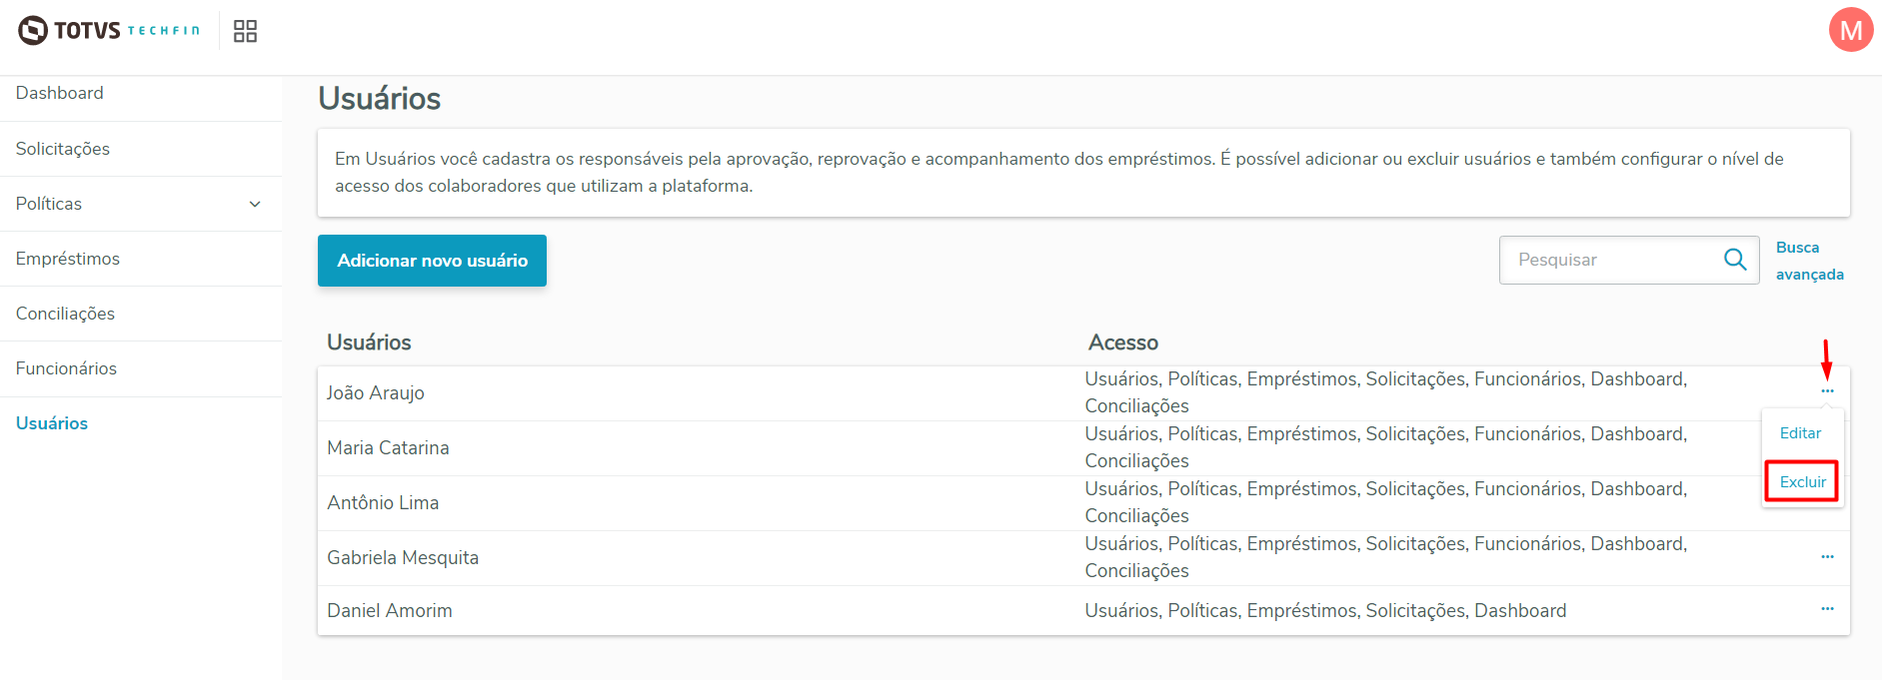Image resolution: width=1882 pixels, height=680 pixels.
Task: Select Usuários in sidebar
Action: coord(52,423)
